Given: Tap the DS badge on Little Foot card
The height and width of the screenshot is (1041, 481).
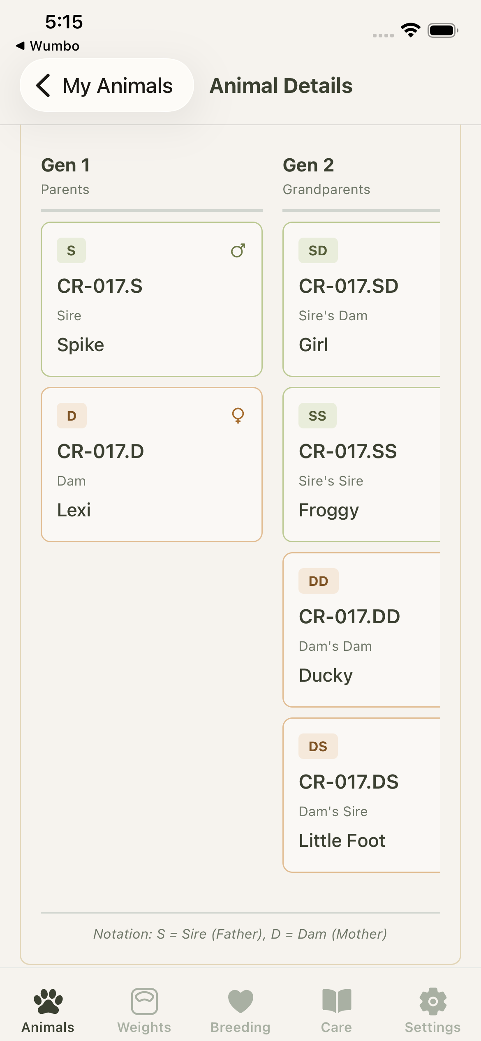Looking at the screenshot, I should (x=318, y=746).
